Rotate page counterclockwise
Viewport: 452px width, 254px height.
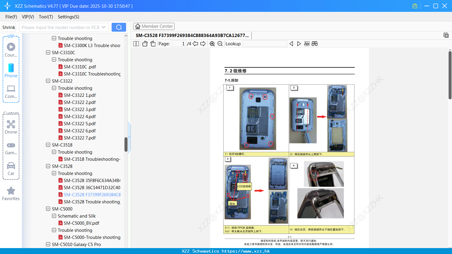click(x=145, y=44)
